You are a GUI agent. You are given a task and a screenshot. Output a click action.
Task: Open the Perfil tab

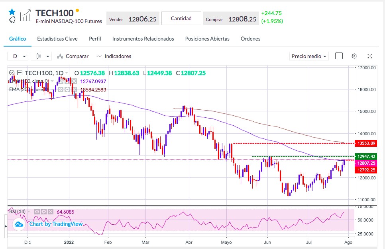pyautogui.click(x=95, y=39)
